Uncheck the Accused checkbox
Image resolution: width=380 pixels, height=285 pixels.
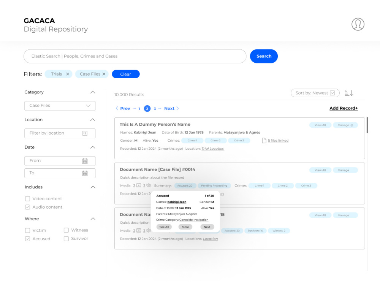click(x=28, y=239)
